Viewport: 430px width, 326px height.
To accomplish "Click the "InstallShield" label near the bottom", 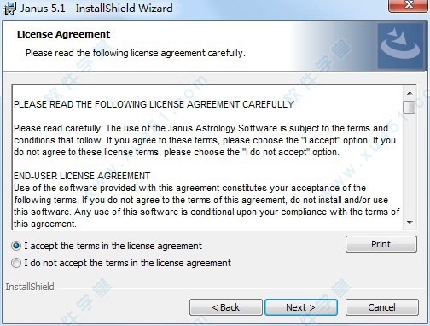I will click(x=30, y=287).
